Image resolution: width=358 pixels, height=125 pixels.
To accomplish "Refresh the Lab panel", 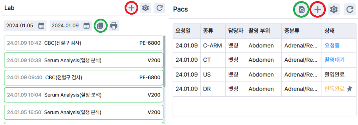I will point(160,8).
